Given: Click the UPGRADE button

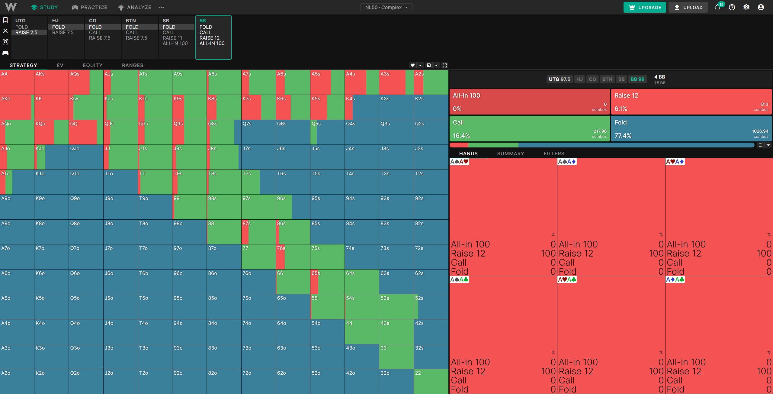Looking at the screenshot, I should tap(645, 7).
